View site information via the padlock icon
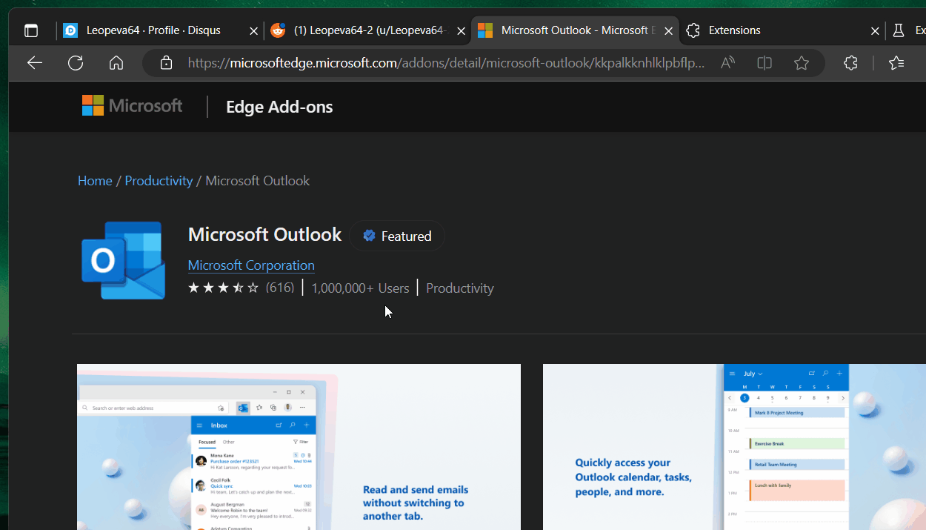Viewport: 926px width, 530px height. coord(166,63)
